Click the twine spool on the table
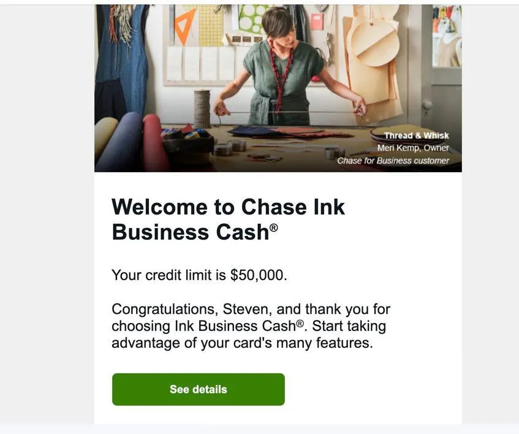 tap(202, 109)
